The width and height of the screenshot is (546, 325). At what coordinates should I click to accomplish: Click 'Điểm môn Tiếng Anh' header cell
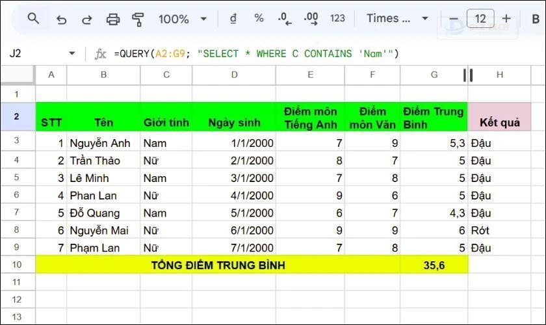click(310, 117)
